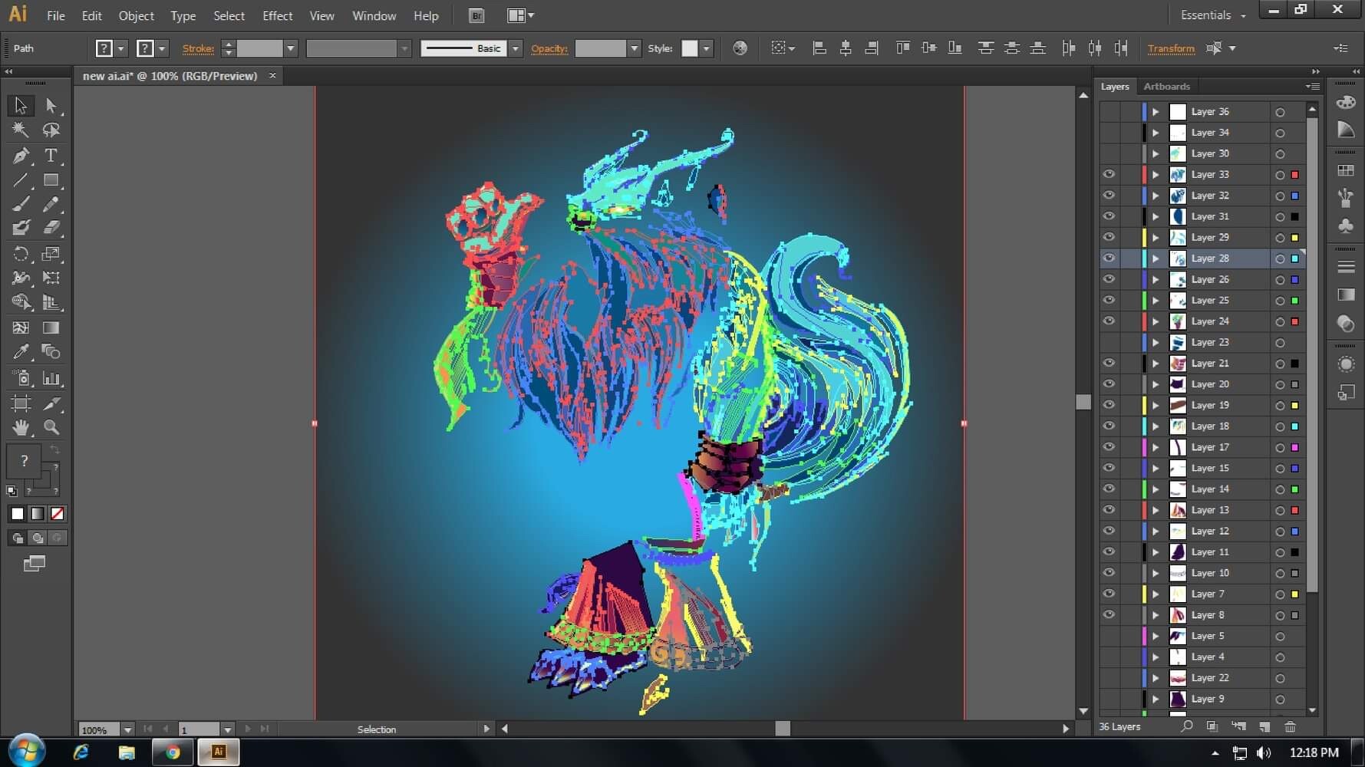The height and width of the screenshot is (767, 1365).
Task: Click the Next artboard arrow button
Action: point(248,729)
